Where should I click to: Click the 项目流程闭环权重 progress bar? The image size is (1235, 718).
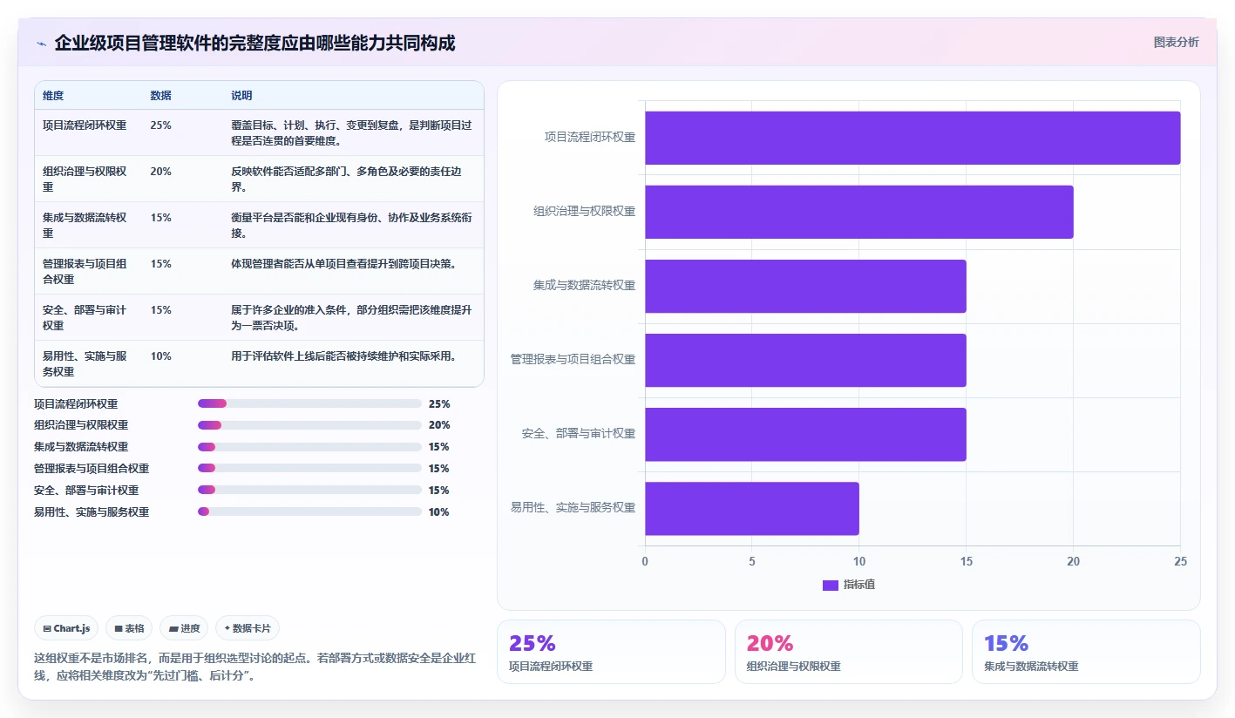pos(309,403)
